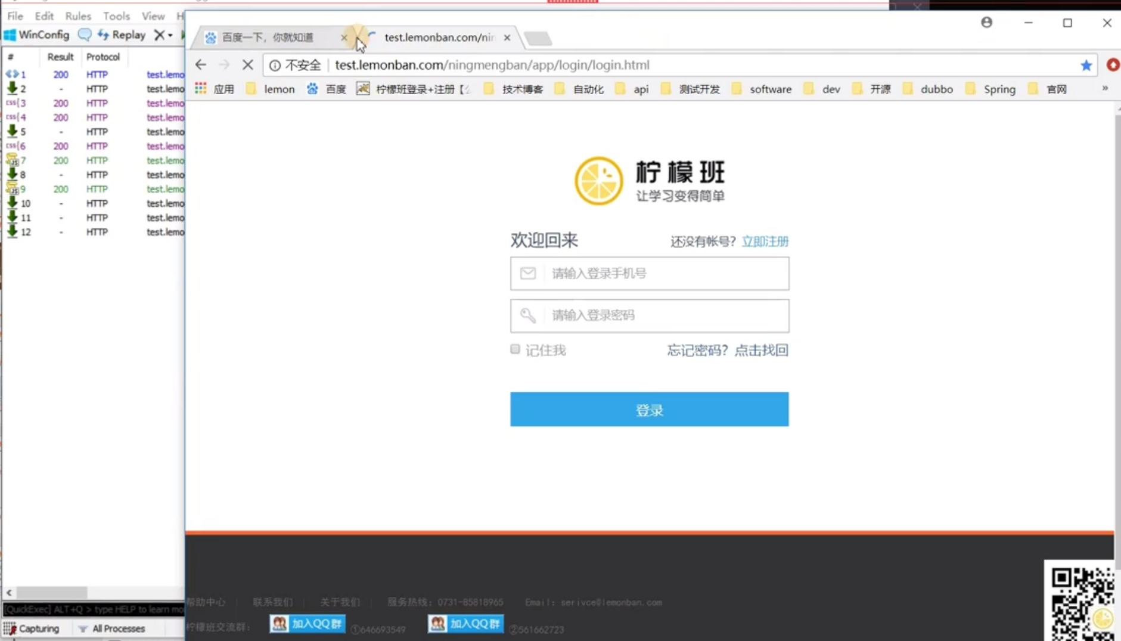Screen dimensions: 1121x641
Task: Click the 立即注册 register link
Action: pyautogui.click(x=765, y=241)
